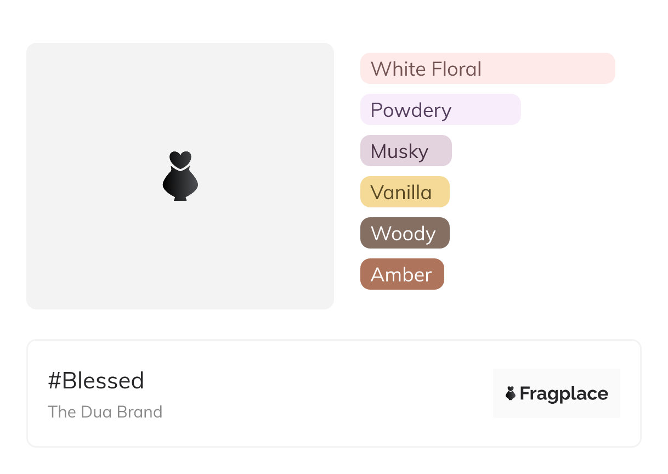Open the #Blessed fragrance title
Screen dimensions: 668x474
coord(96,381)
